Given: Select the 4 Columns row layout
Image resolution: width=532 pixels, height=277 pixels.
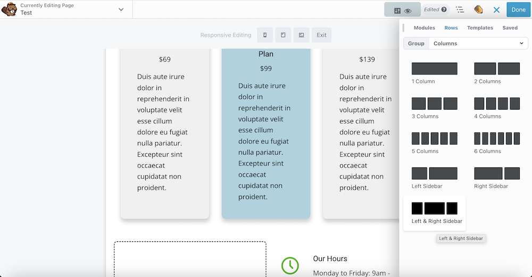Looking at the screenshot, I should pos(497,108).
